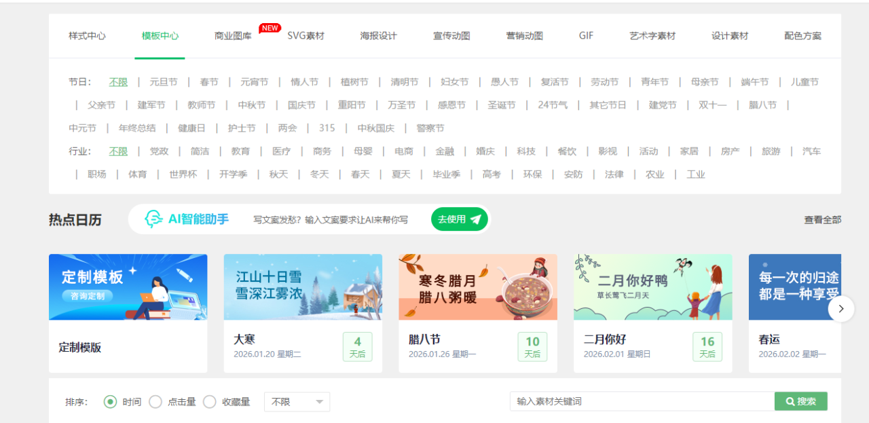Select the 点击量 sort radio button
Image resolution: width=869 pixels, height=423 pixels.
(x=155, y=401)
